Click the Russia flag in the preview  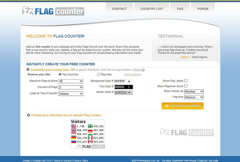74,141
